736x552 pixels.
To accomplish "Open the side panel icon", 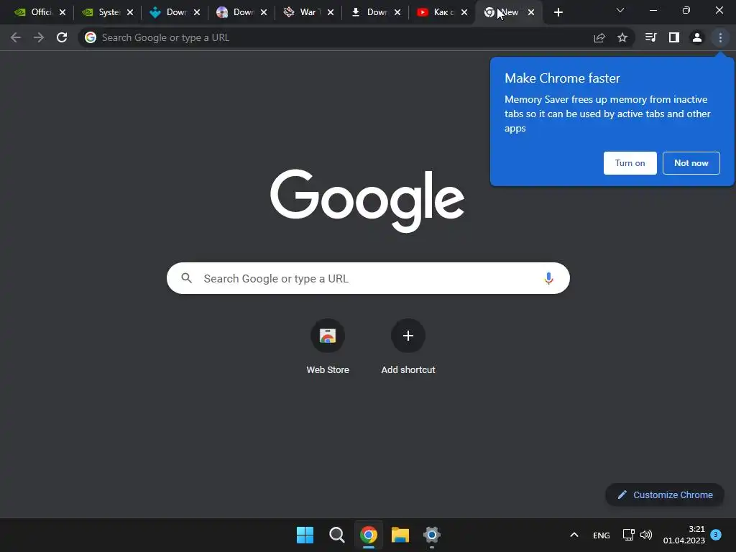I will pos(673,37).
